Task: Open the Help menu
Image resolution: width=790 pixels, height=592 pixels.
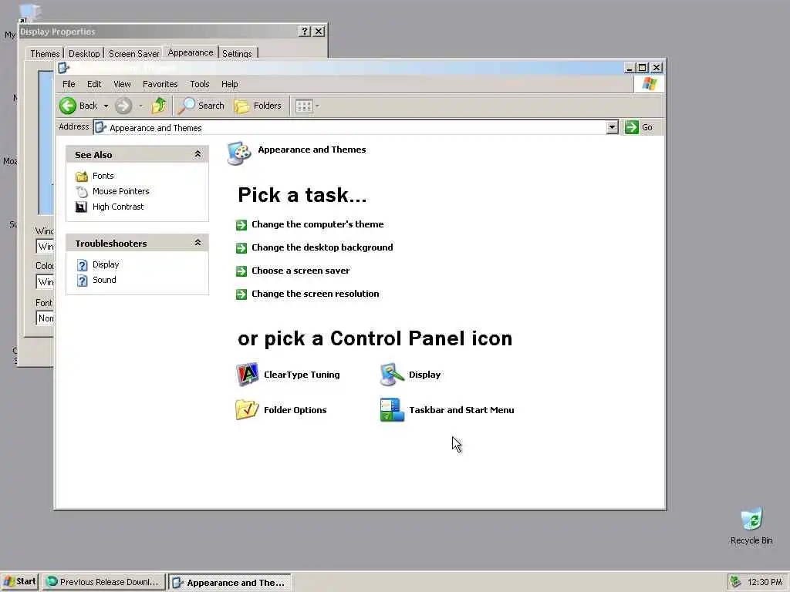Action: pos(229,84)
